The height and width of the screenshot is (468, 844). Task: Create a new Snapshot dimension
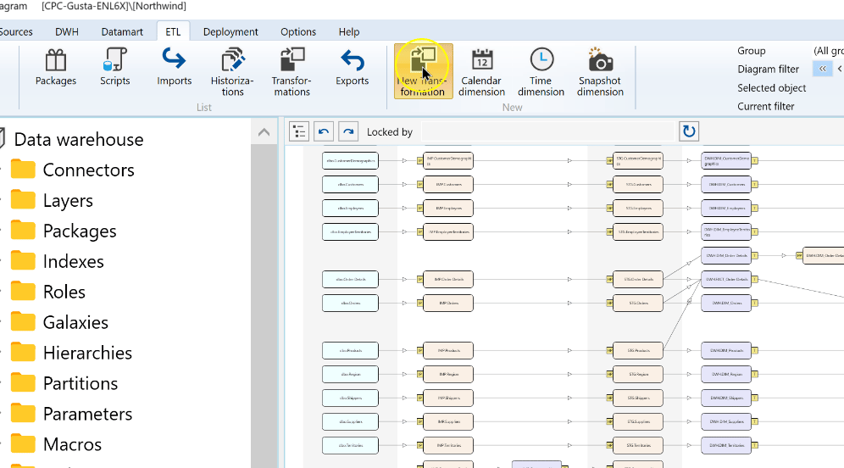coord(600,71)
